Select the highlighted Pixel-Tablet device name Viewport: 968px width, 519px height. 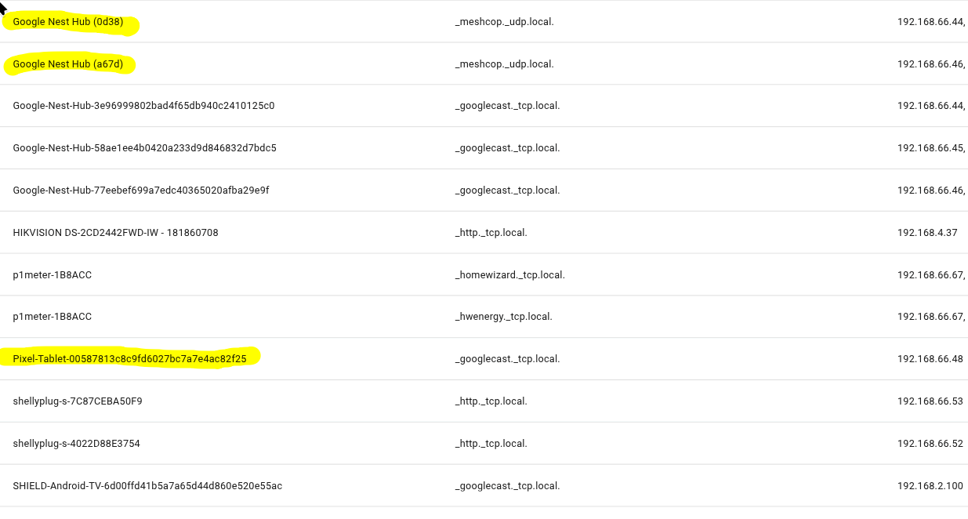129,359
